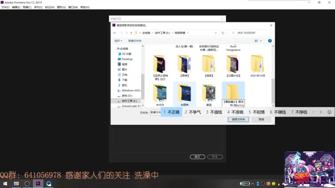Click 选择文件夹 select folder button

coord(238,119)
